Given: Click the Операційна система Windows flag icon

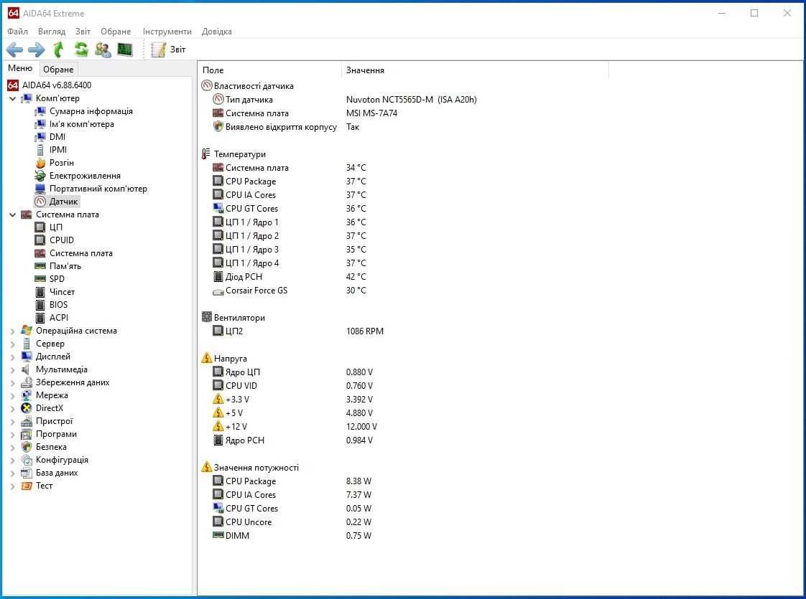Looking at the screenshot, I should (x=26, y=331).
